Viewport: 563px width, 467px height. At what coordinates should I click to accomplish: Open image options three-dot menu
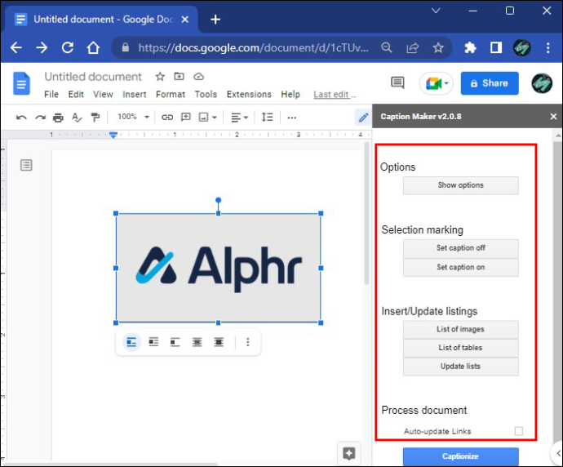point(248,342)
